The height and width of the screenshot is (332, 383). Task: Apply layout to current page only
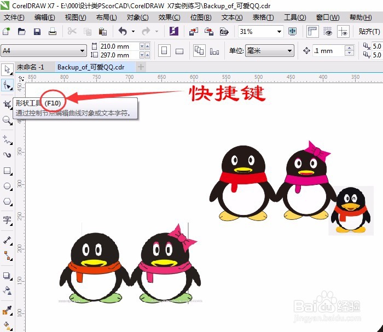[x=214, y=51]
